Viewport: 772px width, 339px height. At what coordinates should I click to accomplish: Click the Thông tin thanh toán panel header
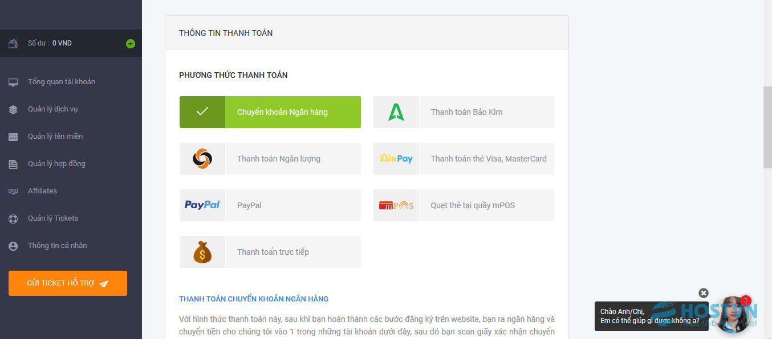[367, 33]
